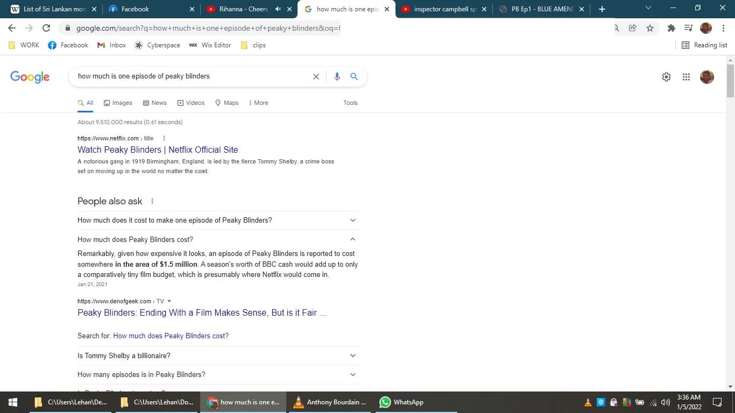Open the Inbox Gmail bookmark

coord(111,45)
